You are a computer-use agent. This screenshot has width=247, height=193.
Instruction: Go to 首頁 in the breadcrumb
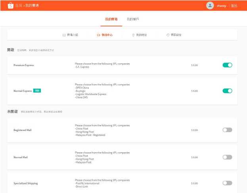(x=19, y=6)
